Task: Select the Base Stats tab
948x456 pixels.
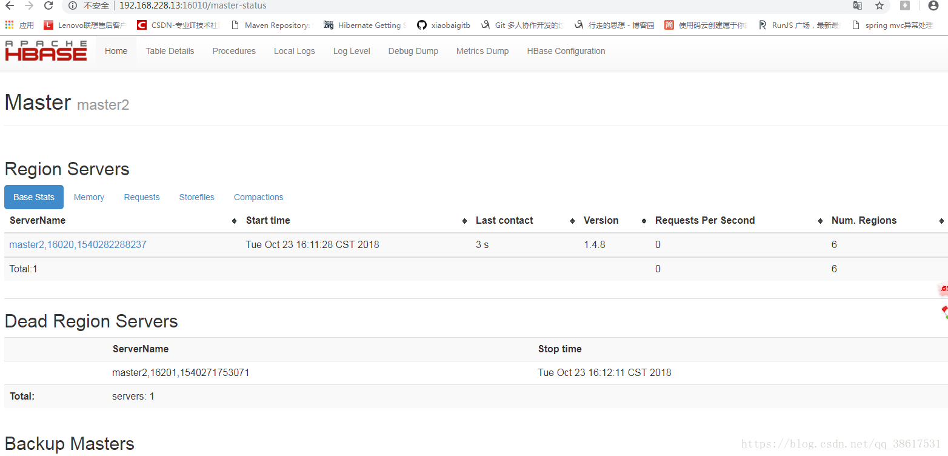Action: pyautogui.click(x=34, y=197)
